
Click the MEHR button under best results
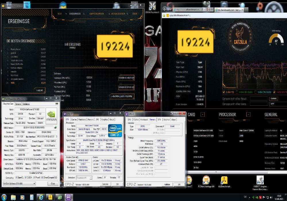coord(40,90)
